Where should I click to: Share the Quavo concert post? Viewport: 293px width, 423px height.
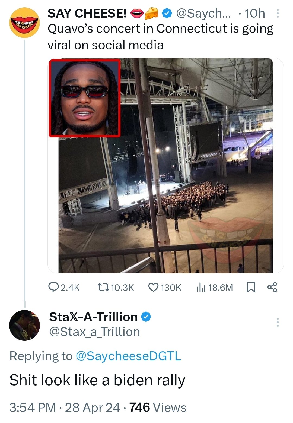[272, 287]
